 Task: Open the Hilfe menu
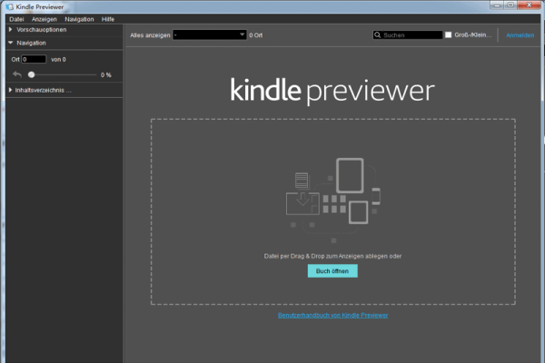[x=108, y=19]
